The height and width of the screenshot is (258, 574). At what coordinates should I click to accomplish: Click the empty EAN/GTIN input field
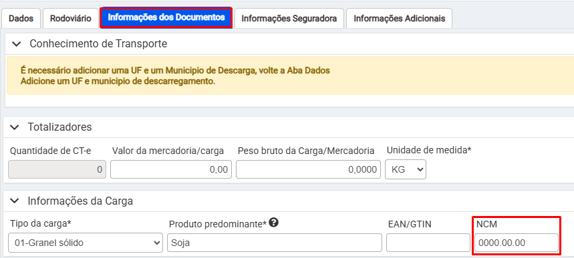point(428,243)
